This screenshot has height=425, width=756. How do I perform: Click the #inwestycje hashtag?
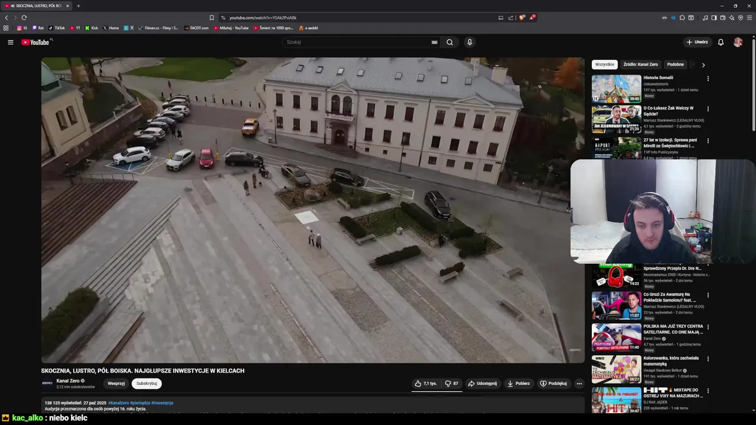click(x=162, y=403)
